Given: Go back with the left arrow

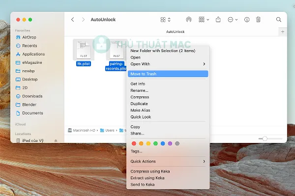Looking at the screenshot, I should [x=73, y=20].
